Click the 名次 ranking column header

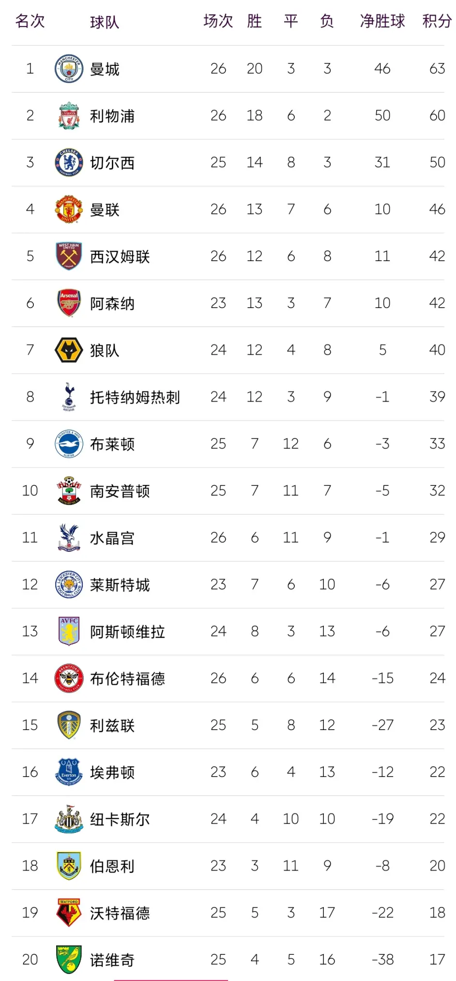pyautogui.click(x=30, y=21)
